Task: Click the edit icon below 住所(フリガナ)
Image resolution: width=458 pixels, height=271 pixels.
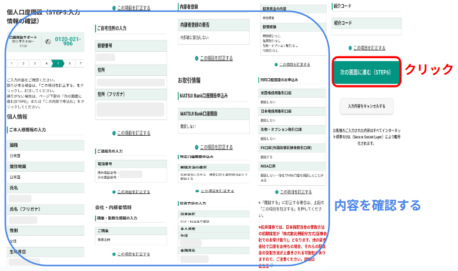Action: pyautogui.click(x=113, y=133)
